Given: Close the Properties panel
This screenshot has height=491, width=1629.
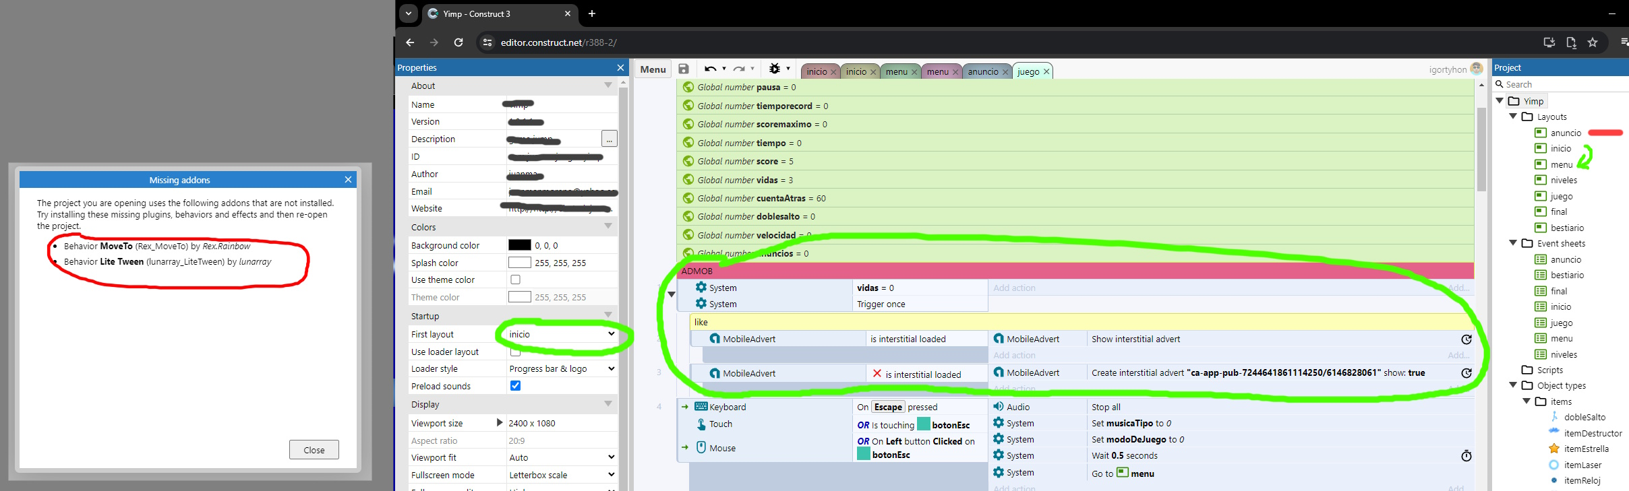Looking at the screenshot, I should [620, 67].
